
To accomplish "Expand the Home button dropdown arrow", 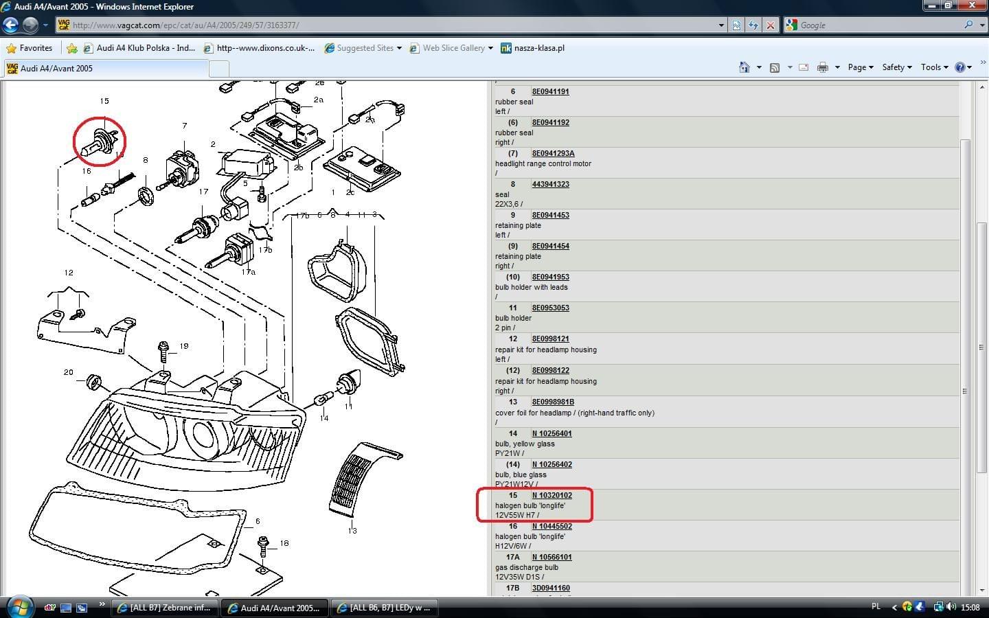I will click(x=759, y=67).
